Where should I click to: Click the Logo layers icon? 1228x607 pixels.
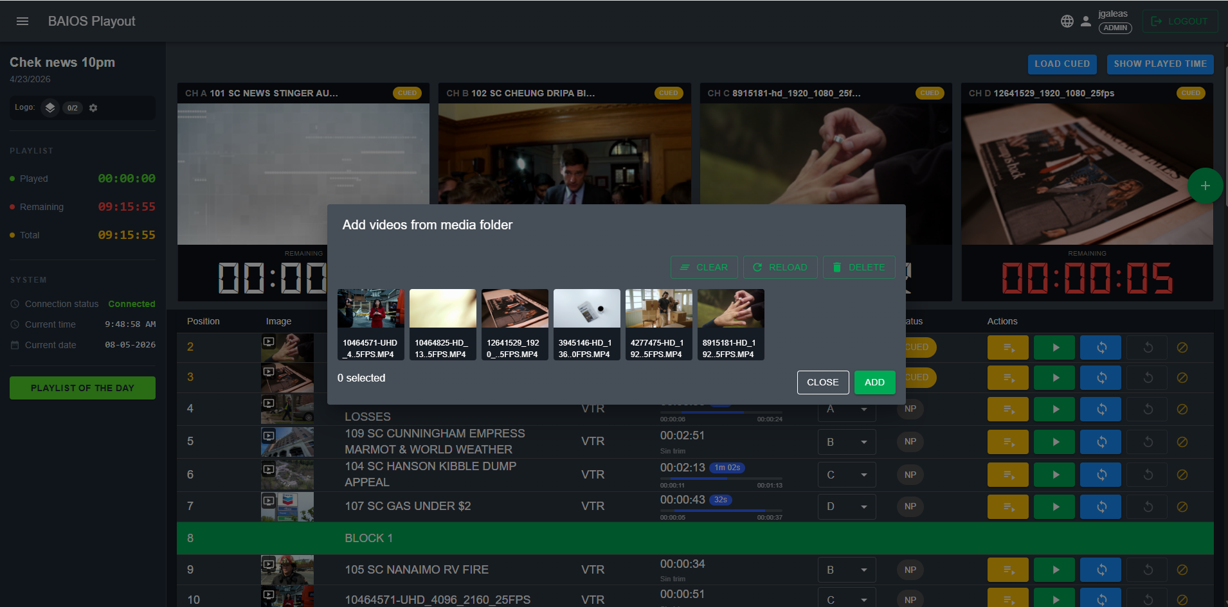(50, 108)
